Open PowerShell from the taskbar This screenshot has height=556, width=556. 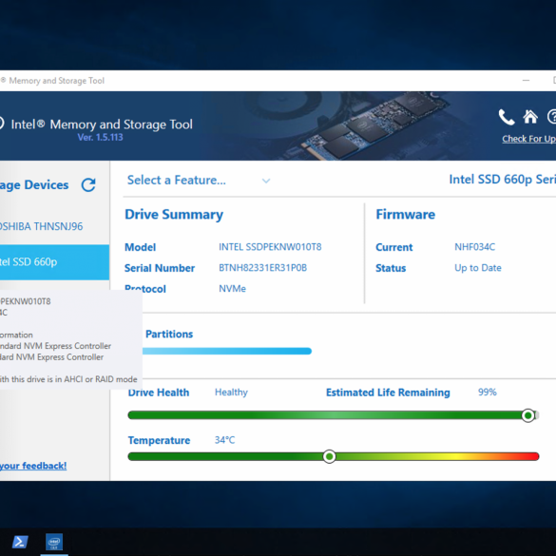pos(20,542)
